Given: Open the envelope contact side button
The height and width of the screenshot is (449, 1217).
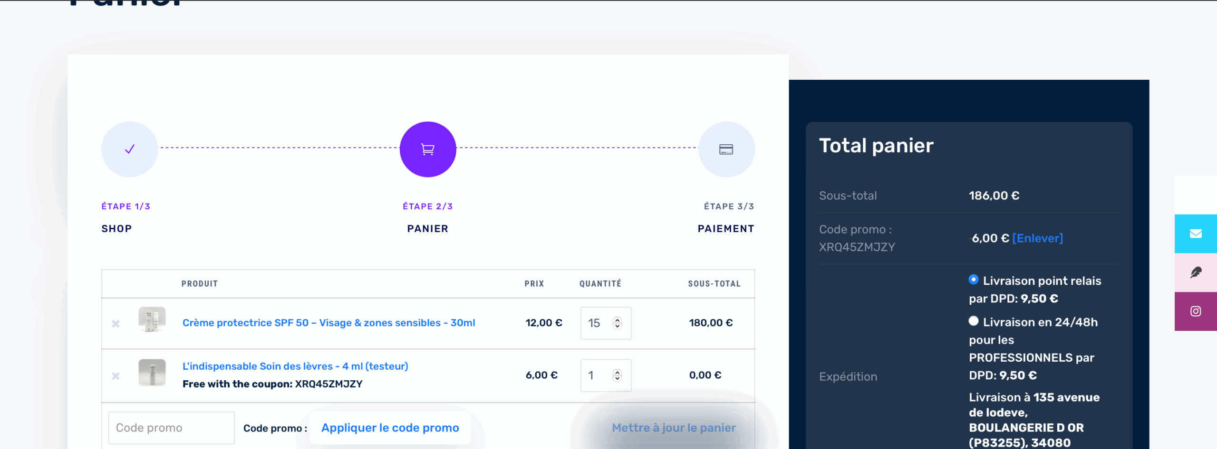Looking at the screenshot, I should pos(1196,234).
